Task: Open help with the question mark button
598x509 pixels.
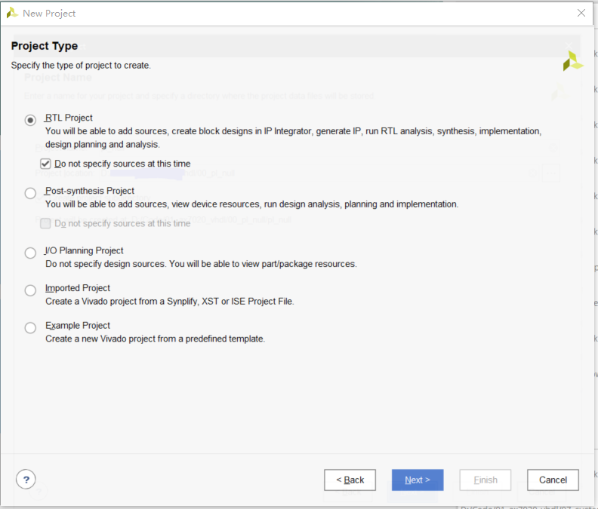Action: (26, 480)
